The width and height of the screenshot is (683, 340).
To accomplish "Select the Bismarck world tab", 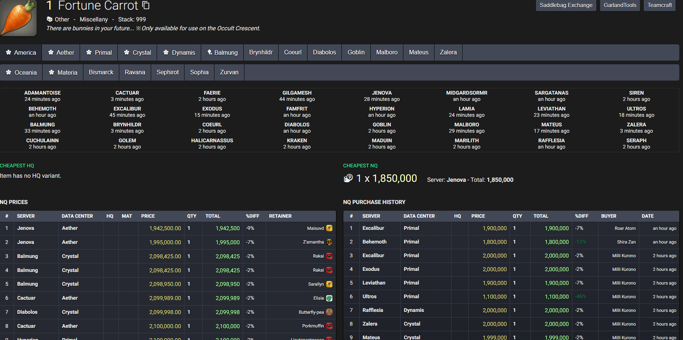I will 101,72.
